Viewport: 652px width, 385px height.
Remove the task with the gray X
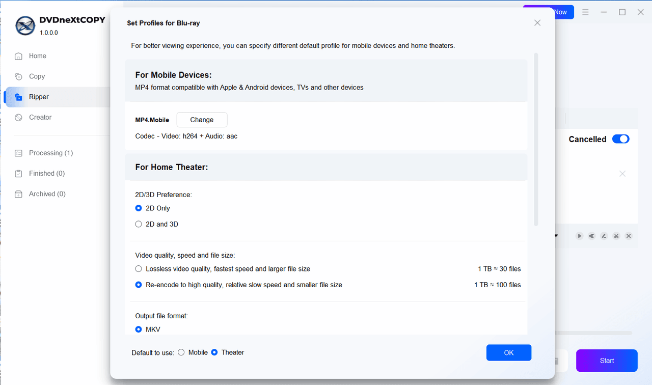tap(622, 174)
